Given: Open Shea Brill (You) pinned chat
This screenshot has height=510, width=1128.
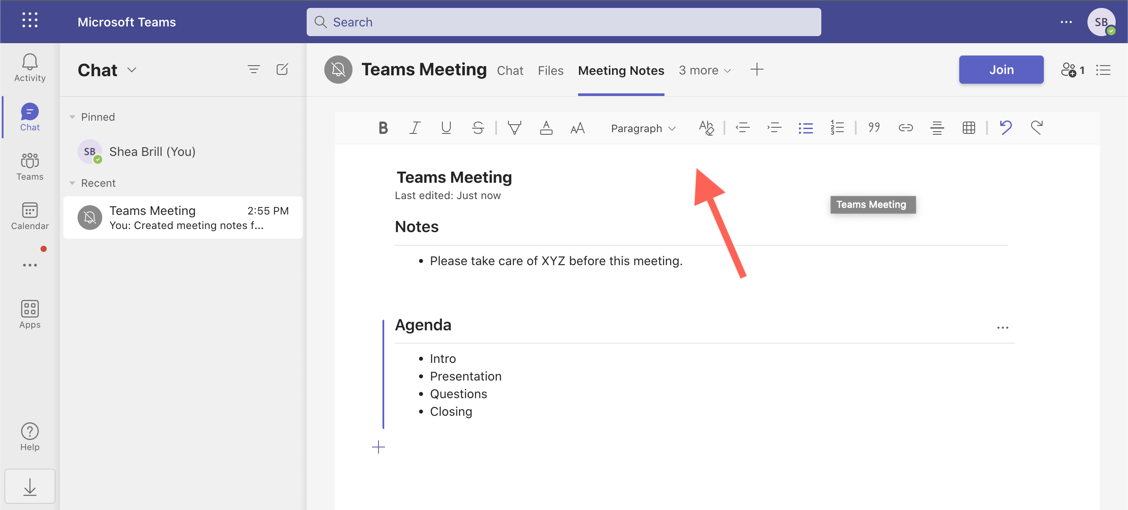Looking at the screenshot, I should point(183,152).
